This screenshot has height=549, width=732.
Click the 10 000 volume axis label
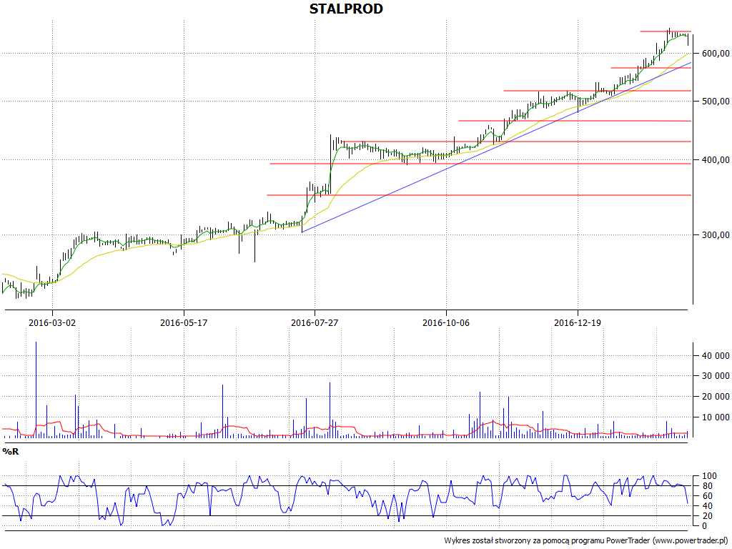716,417
